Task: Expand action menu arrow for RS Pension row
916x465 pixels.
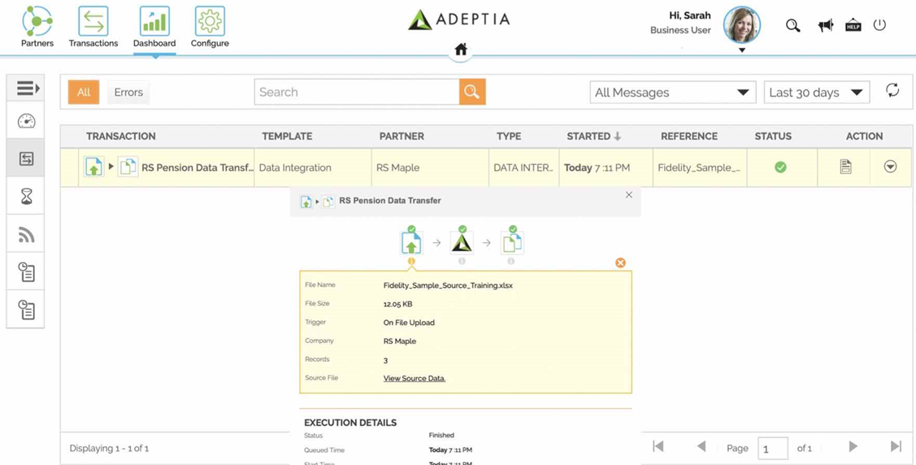Action: [x=890, y=167]
